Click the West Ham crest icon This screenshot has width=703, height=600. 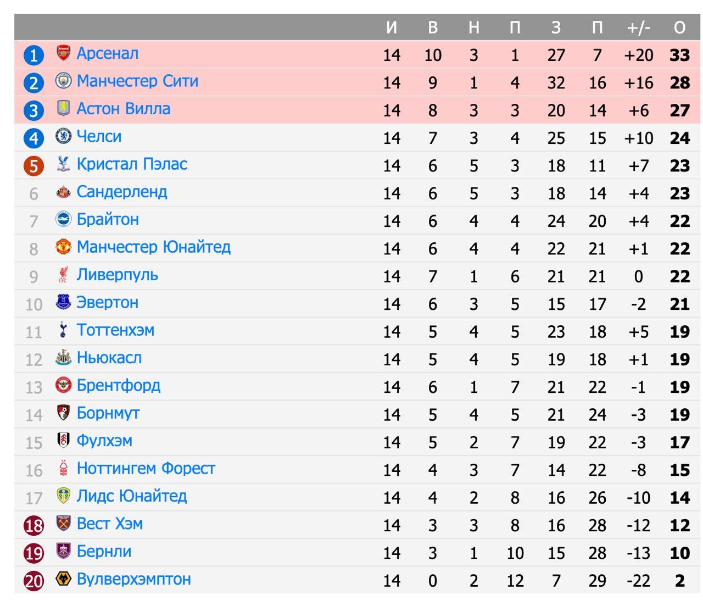coord(64,524)
